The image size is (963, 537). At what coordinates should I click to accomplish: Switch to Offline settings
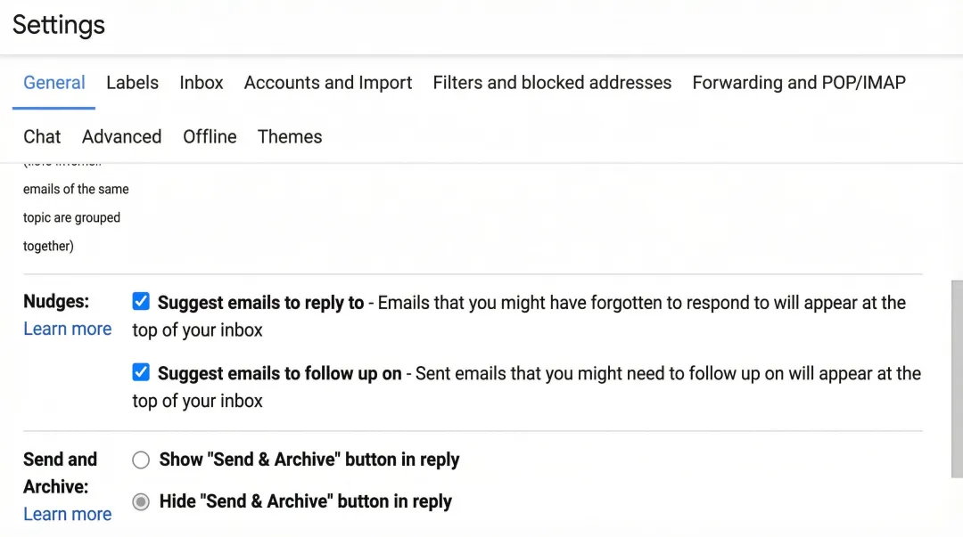coord(209,136)
